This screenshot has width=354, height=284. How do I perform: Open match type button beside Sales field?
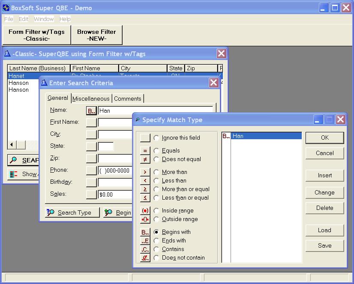point(91,194)
